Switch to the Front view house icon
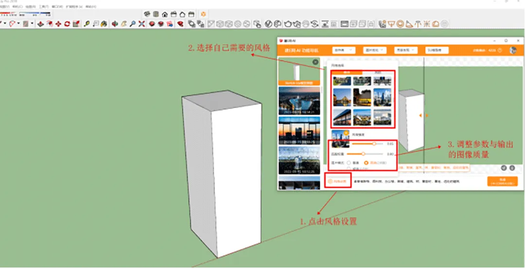Viewport: 525px width, 268px height. 165,15
